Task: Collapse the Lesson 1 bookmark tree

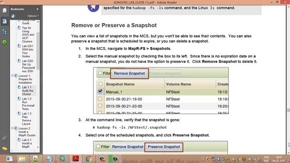Action: pos(12,76)
